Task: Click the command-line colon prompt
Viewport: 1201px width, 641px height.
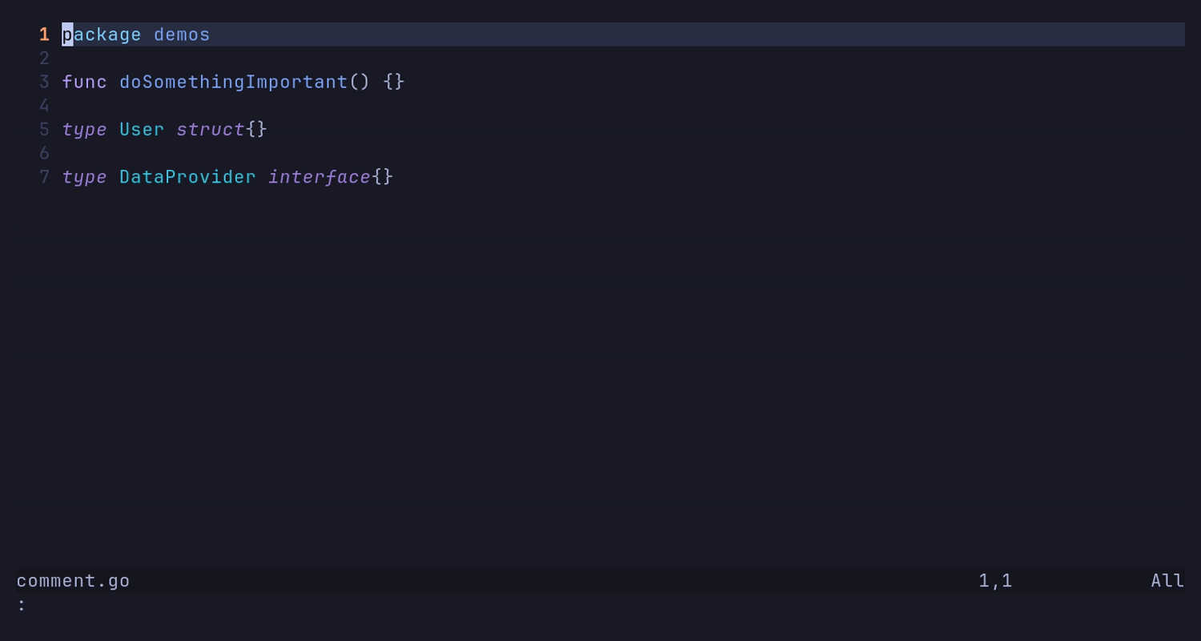Action: pos(22,605)
